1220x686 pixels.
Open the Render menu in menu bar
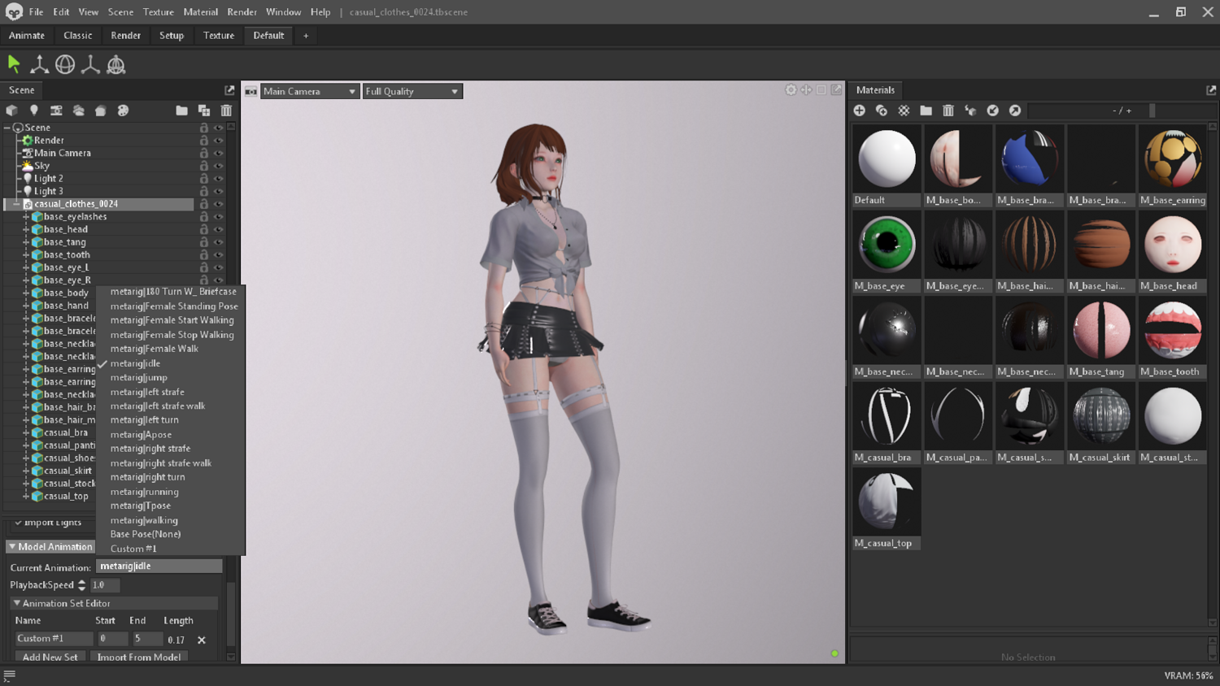pyautogui.click(x=242, y=12)
